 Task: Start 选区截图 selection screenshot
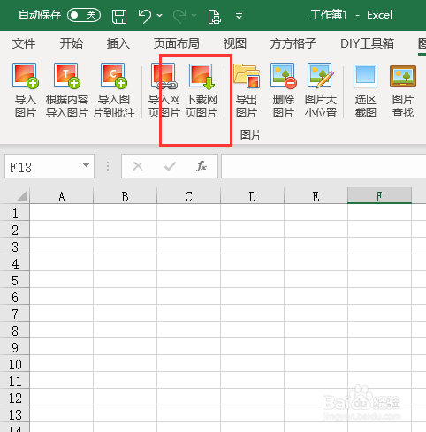365,90
